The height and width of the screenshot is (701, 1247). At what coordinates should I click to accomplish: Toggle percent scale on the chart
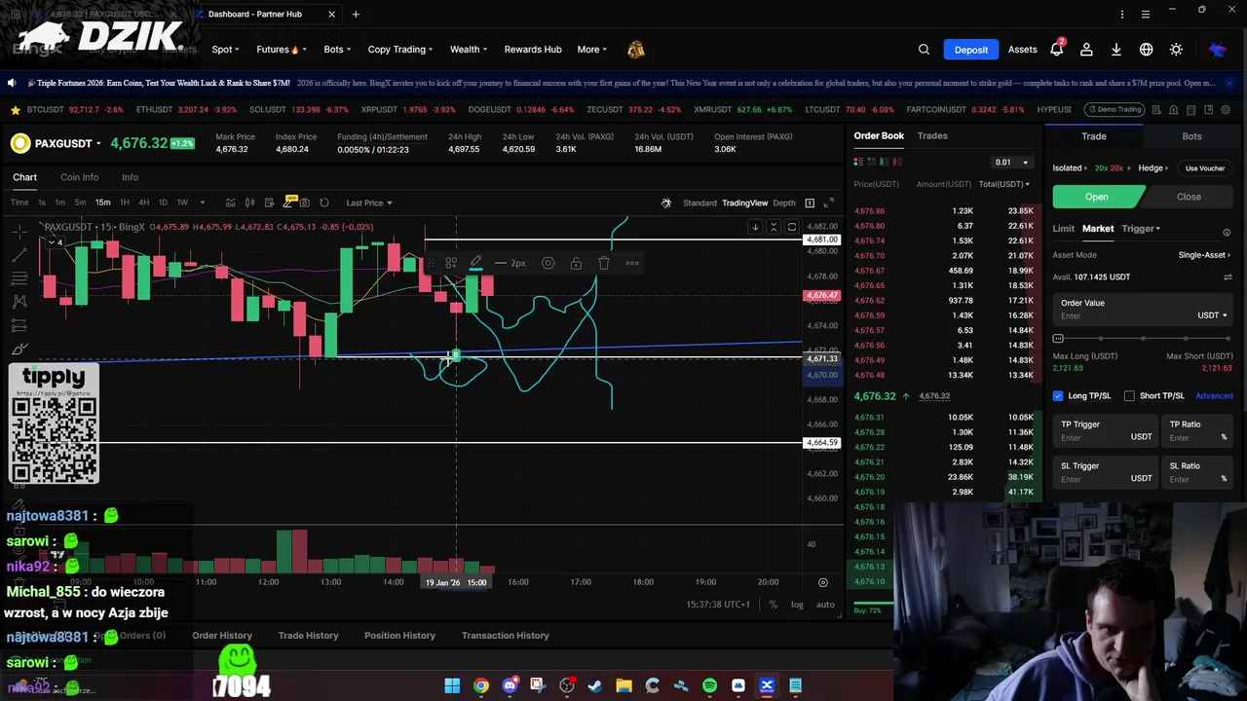tap(773, 605)
